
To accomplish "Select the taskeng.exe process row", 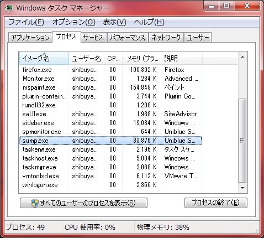I will 110,149.
